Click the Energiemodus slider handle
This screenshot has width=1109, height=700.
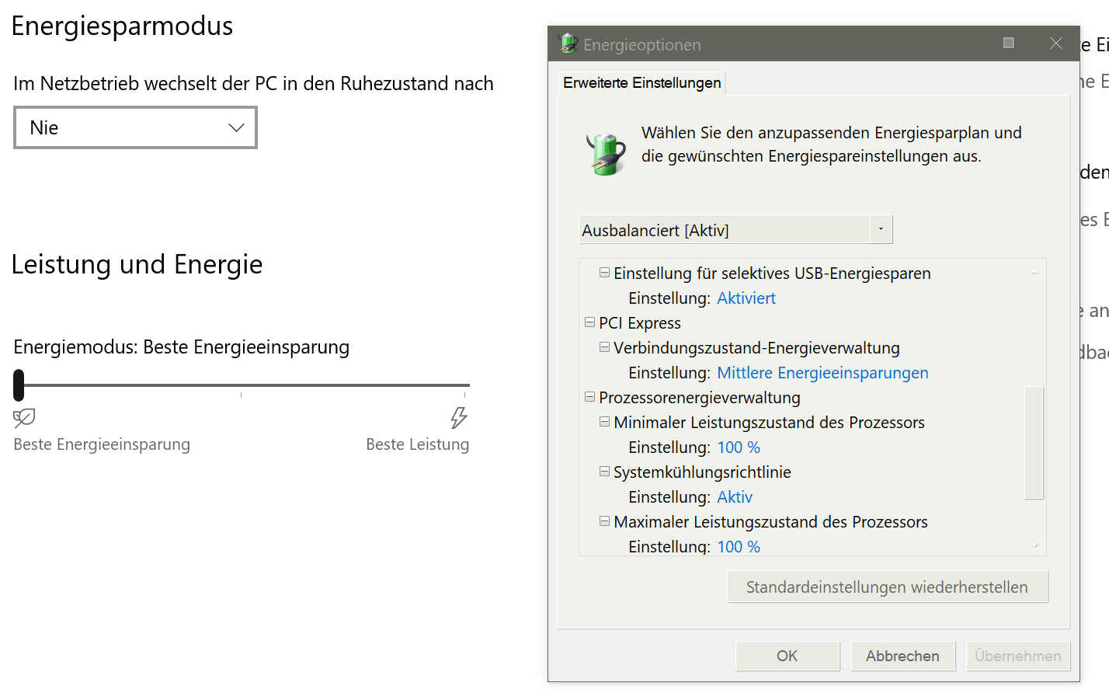coord(19,385)
